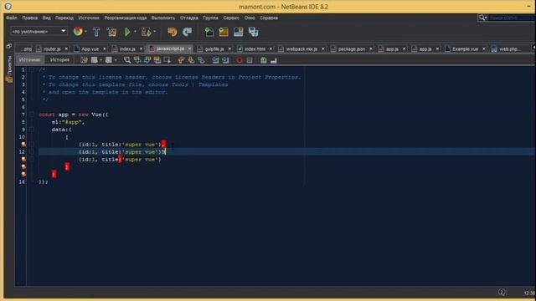Switch to История history view
This screenshot has width=536, height=301.
click(59, 59)
